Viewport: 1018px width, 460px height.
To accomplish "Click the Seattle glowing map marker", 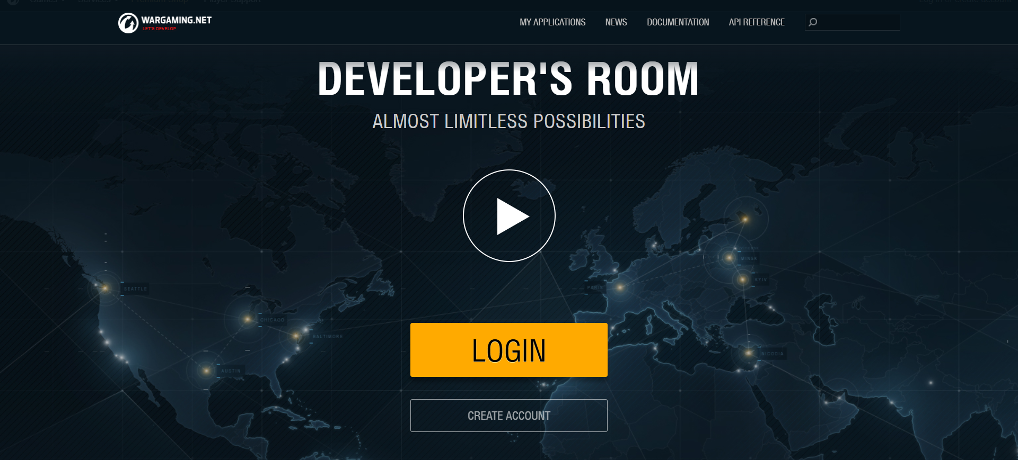I will pos(106,288).
